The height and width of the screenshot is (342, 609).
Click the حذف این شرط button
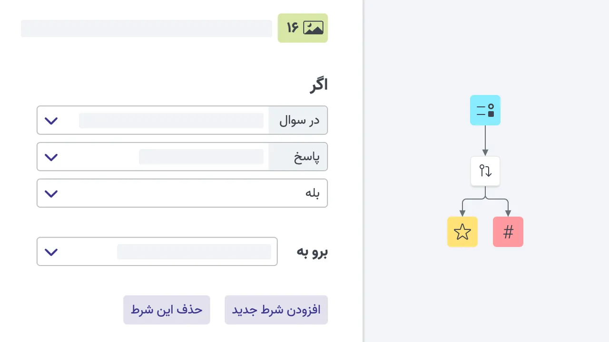[x=167, y=310]
